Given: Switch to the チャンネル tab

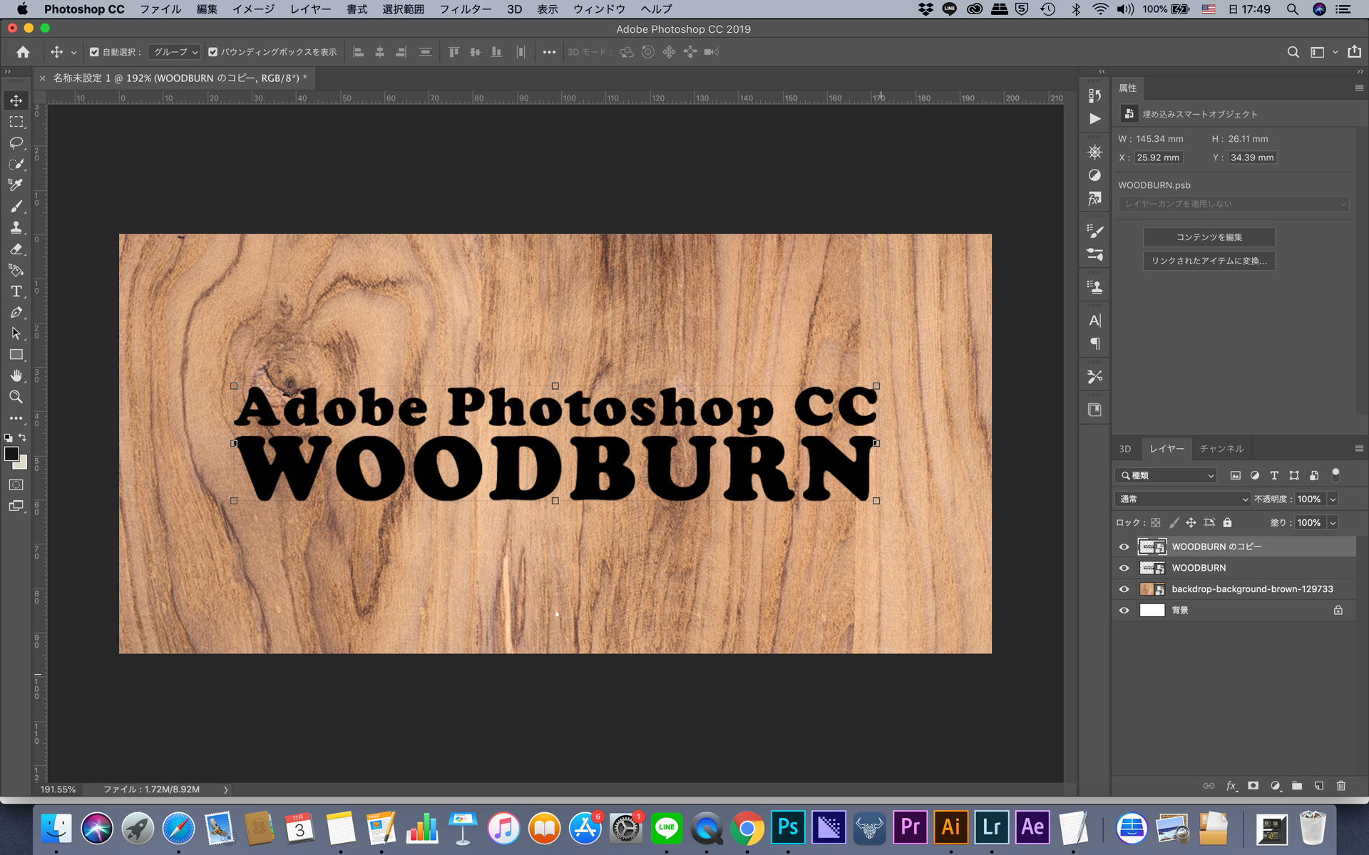Looking at the screenshot, I should coord(1221,449).
